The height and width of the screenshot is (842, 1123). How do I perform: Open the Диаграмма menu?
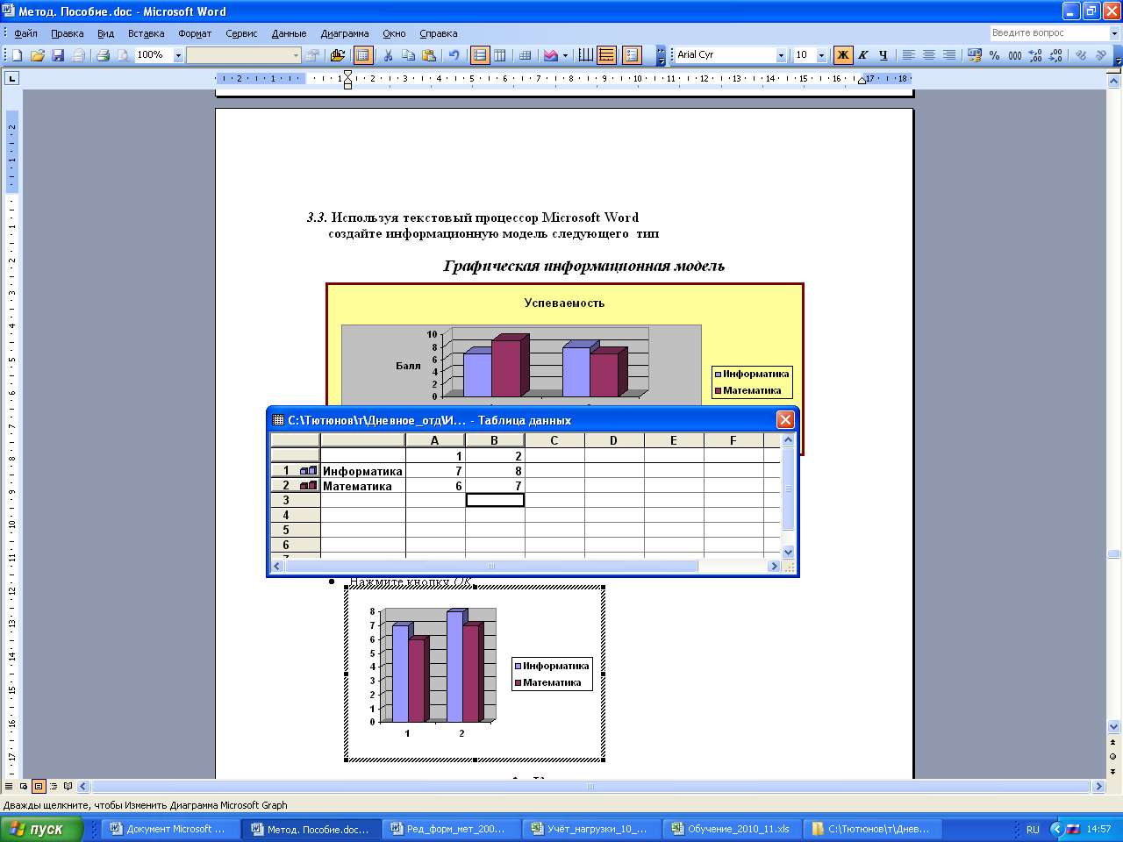(345, 33)
